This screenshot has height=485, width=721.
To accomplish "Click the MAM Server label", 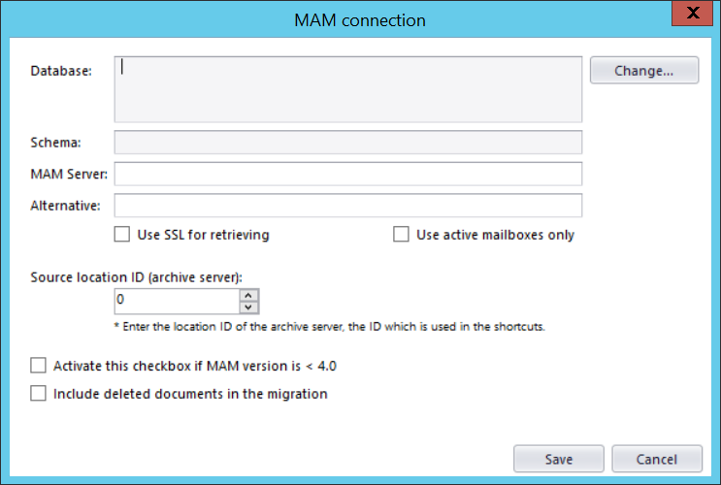I will coord(70,174).
